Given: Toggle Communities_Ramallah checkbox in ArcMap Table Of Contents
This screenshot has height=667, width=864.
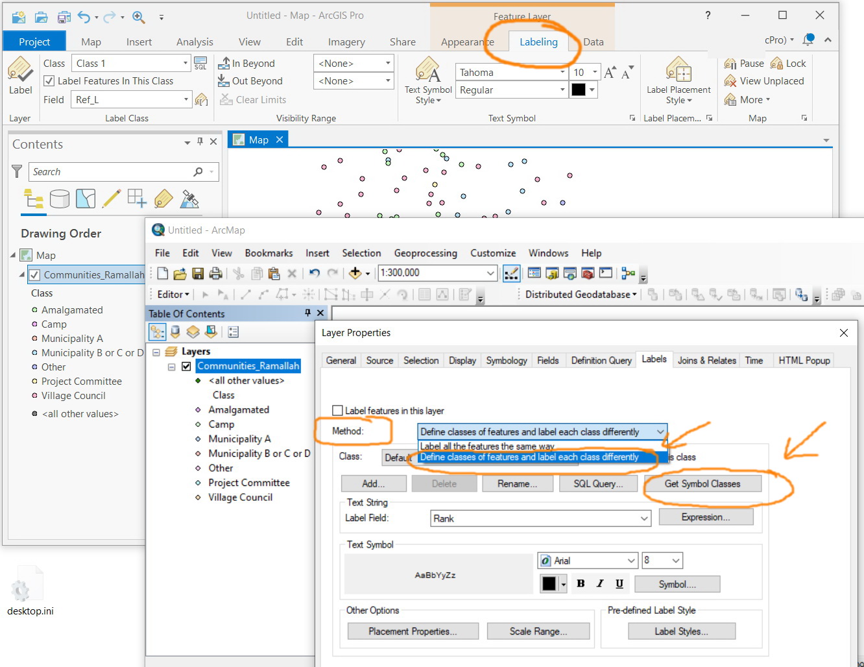Looking at the screenshot, I should (x=186, y=366).
